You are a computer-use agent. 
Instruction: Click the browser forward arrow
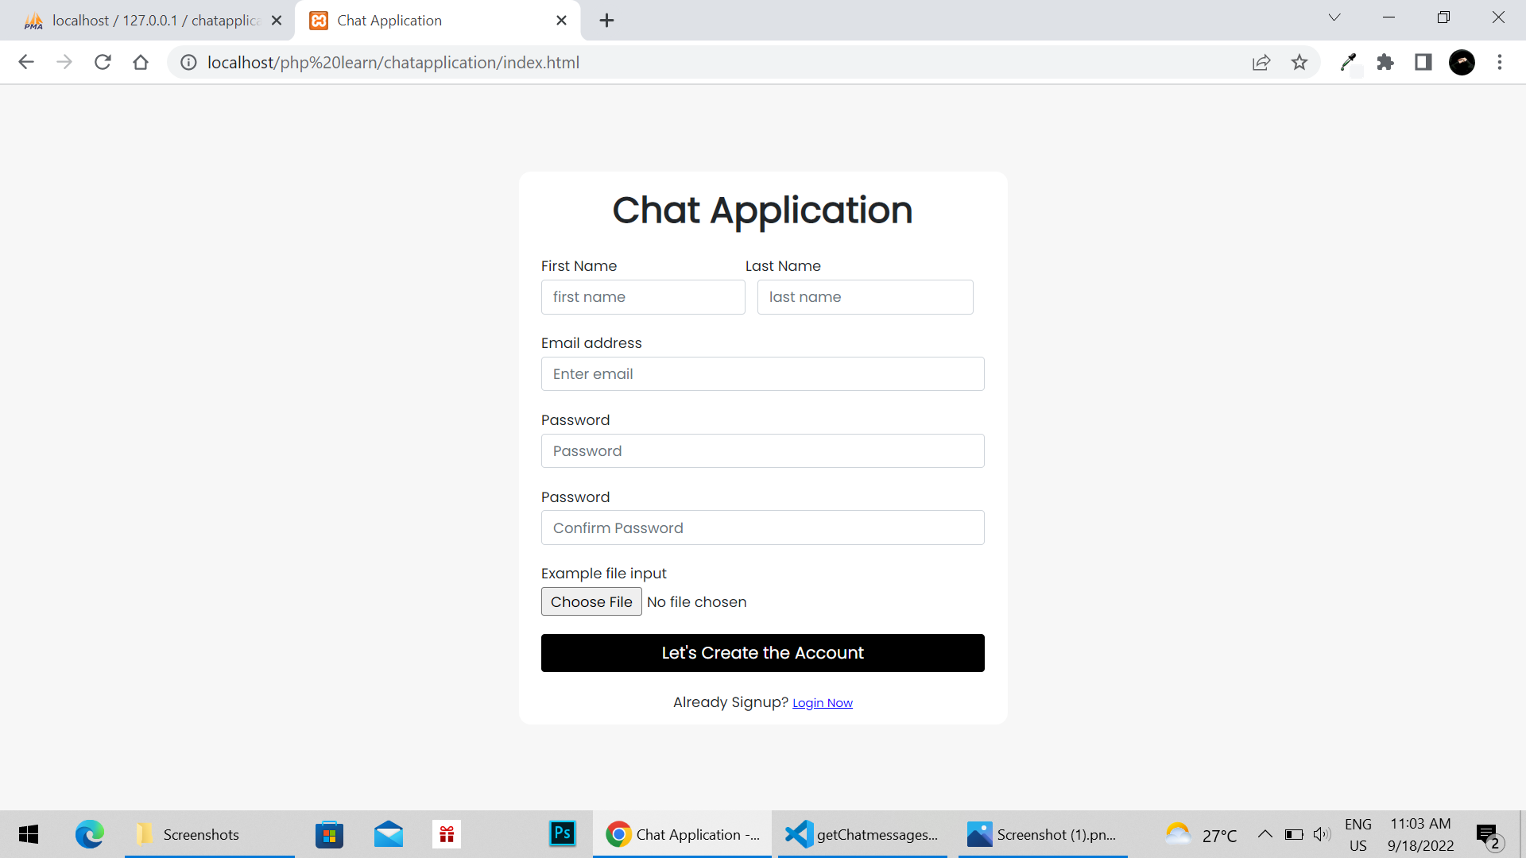pyautogui.click(x=64, y=62)
